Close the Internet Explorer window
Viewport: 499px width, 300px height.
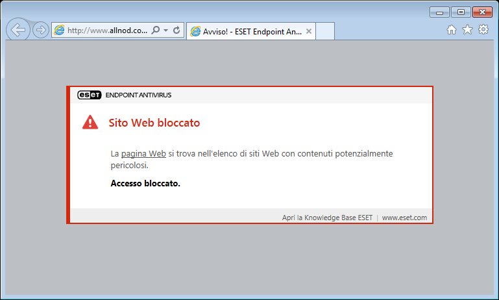(482, 12)
